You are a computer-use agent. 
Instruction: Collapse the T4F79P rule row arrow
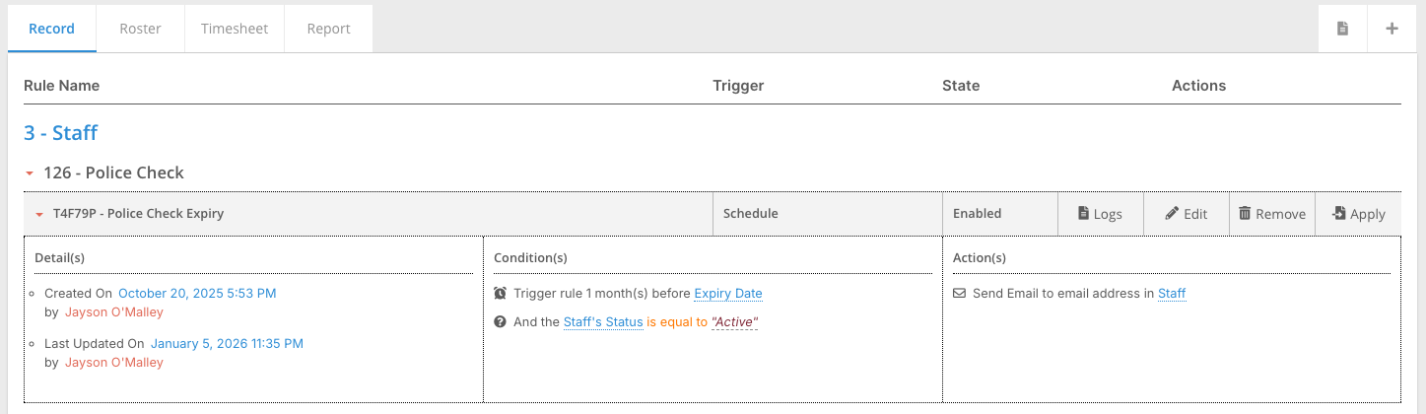point(38,214)
